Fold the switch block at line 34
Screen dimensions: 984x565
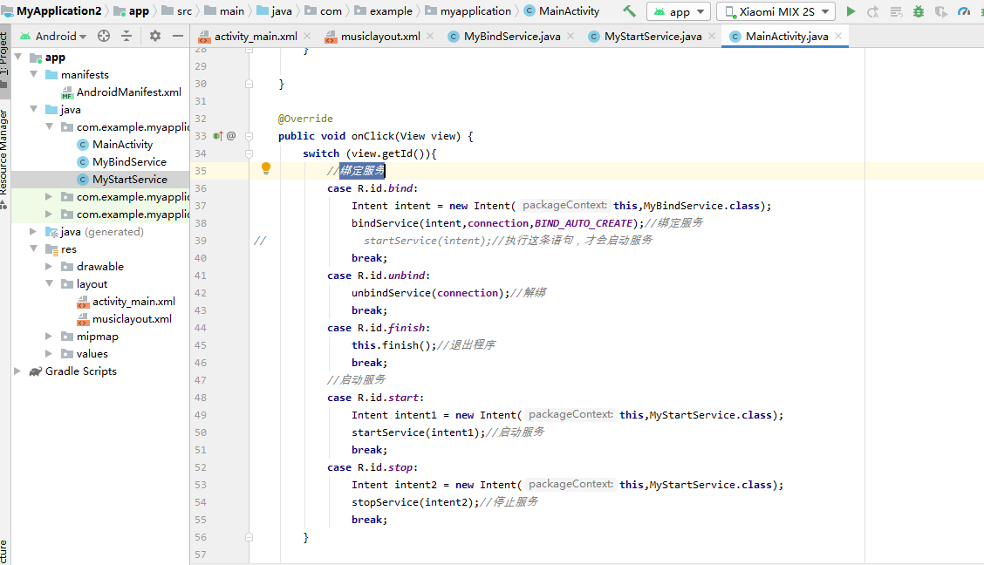[x=249, y=153]
